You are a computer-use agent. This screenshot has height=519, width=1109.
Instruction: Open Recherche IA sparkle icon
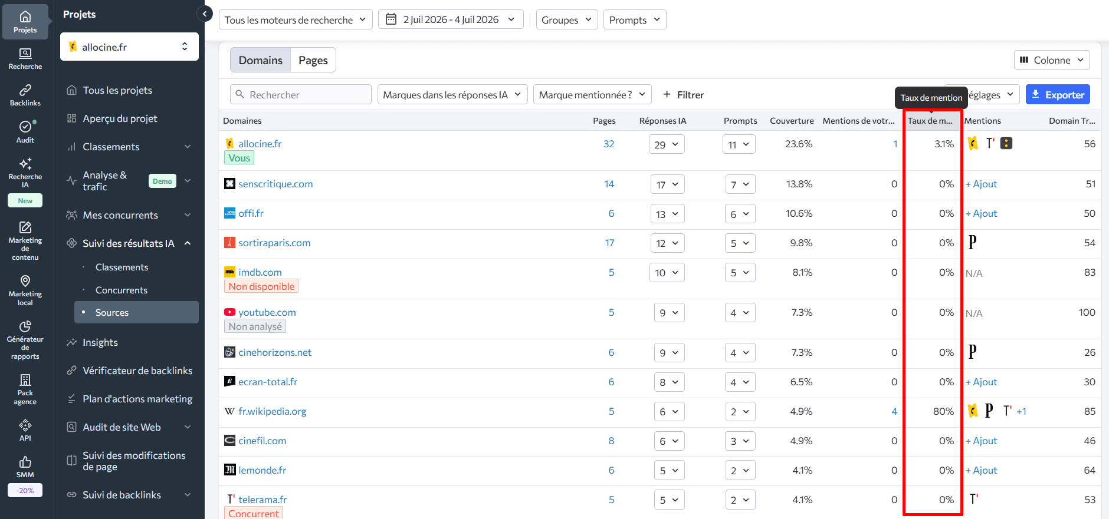click(x=25, y=164)
